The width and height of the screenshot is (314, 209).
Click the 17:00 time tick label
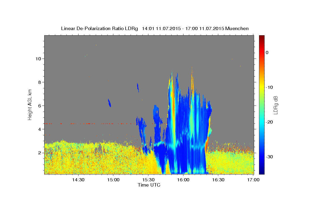coord(253,180)
